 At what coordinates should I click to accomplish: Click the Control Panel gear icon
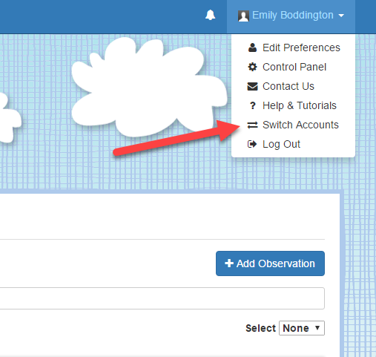point(252,67)
